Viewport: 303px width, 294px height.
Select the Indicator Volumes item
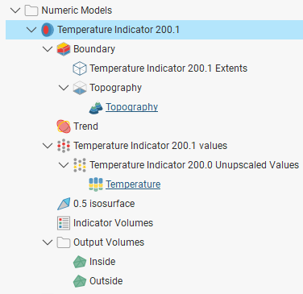pyautogui.click(x=113, y=223)
